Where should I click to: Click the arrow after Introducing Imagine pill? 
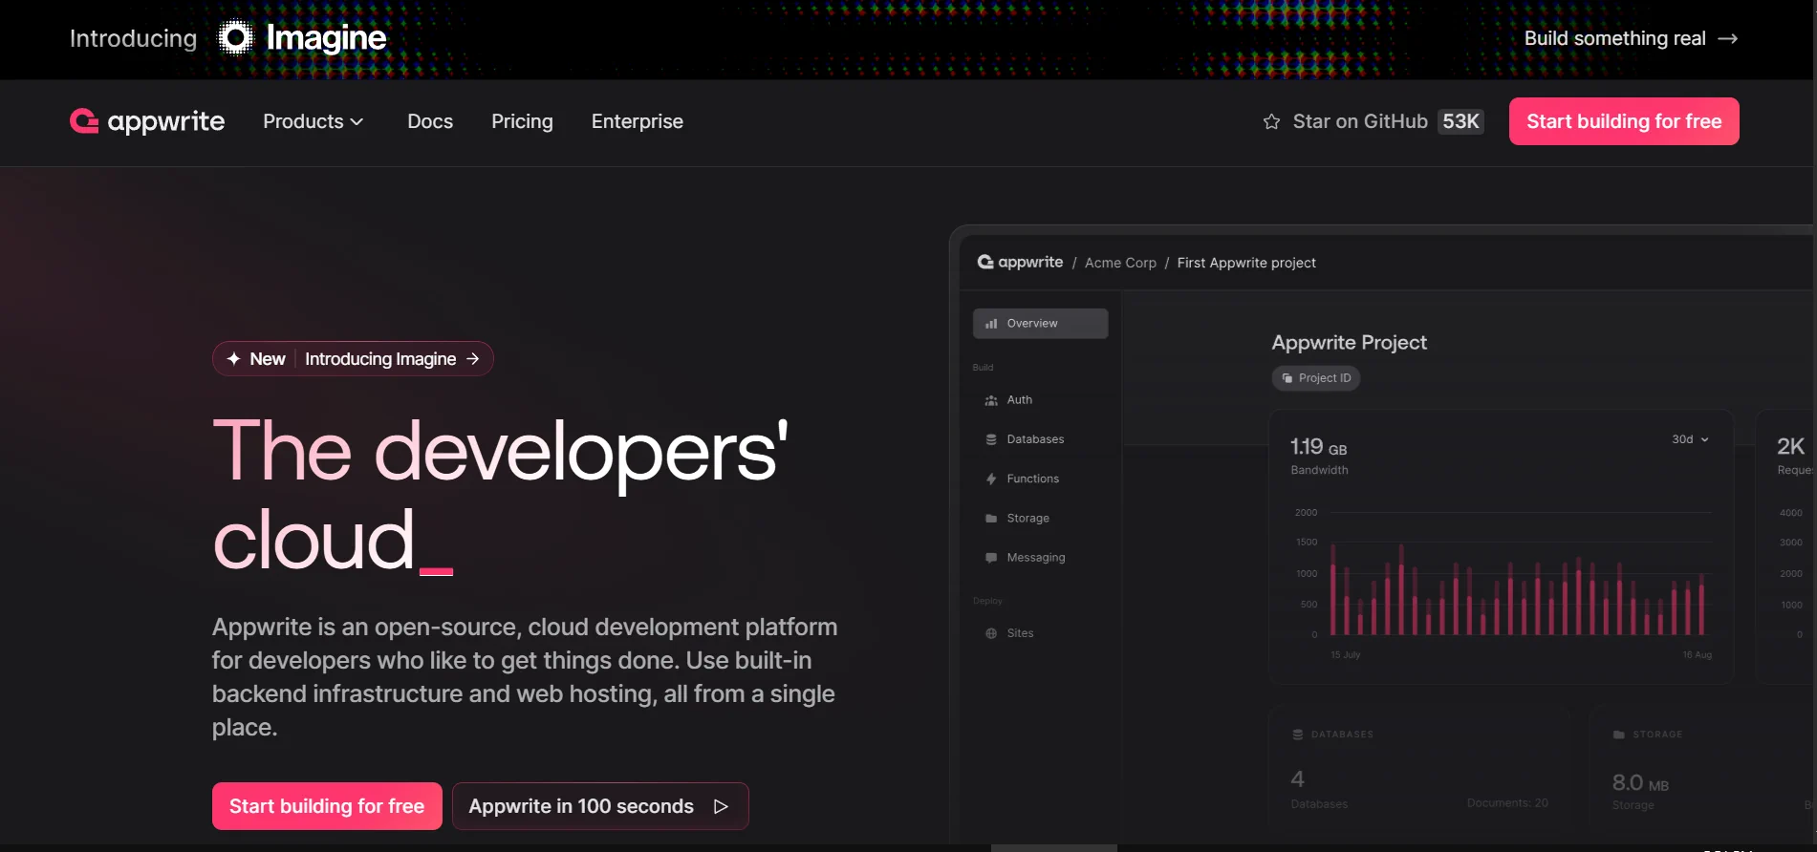tap(473, 359)
